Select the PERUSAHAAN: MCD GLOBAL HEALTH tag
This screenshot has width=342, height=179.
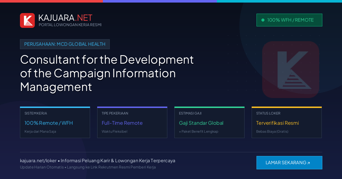65,44
